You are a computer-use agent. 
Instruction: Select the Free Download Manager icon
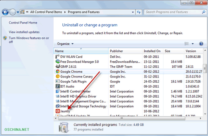58,62
